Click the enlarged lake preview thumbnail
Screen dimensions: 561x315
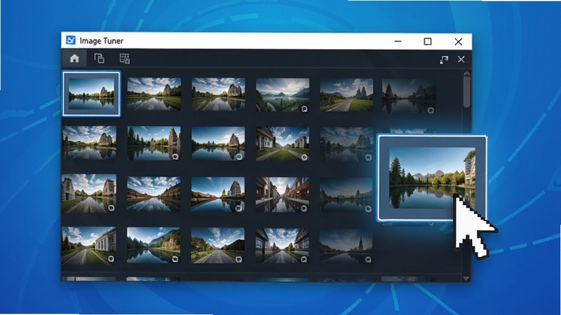tap(432, 178)
